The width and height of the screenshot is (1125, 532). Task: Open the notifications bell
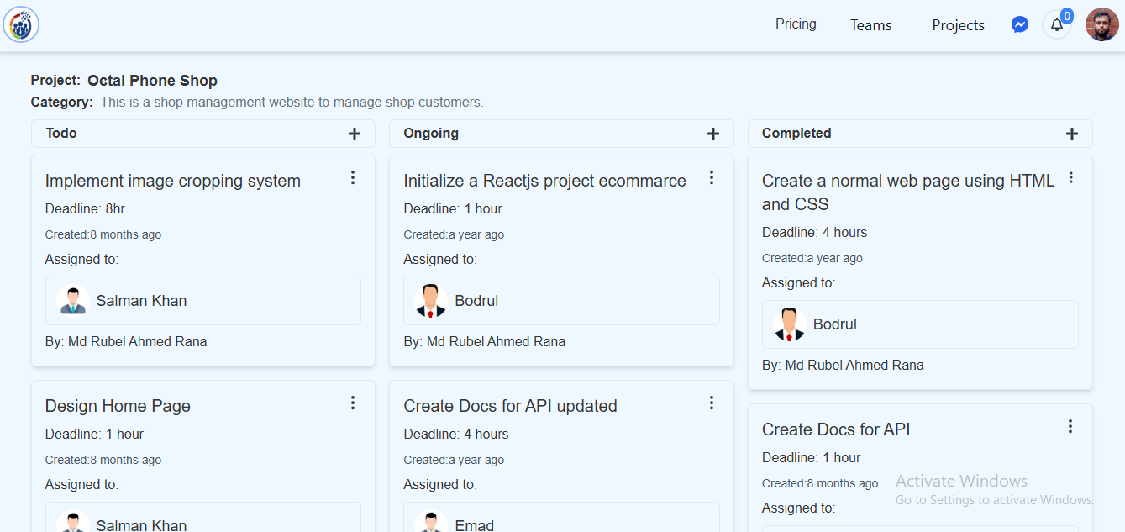point(1057,25)
